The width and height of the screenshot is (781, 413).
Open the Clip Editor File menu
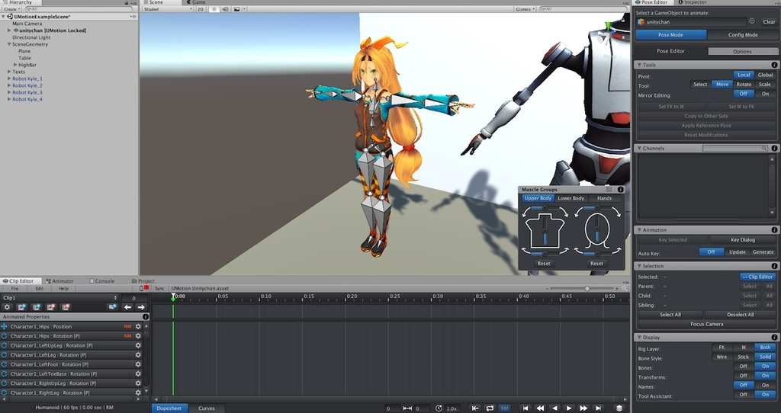(14, 289)
